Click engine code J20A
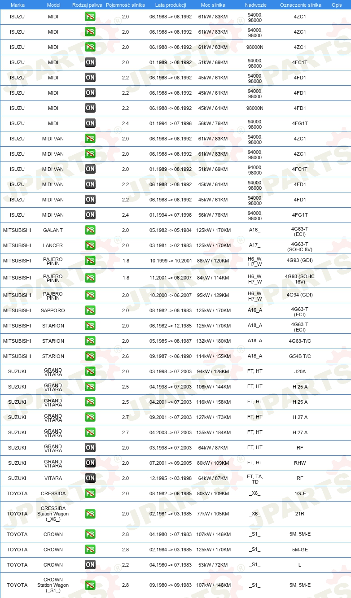Viewport: 351px width, 598px height. pyautogui.click(x=300, y=371)
